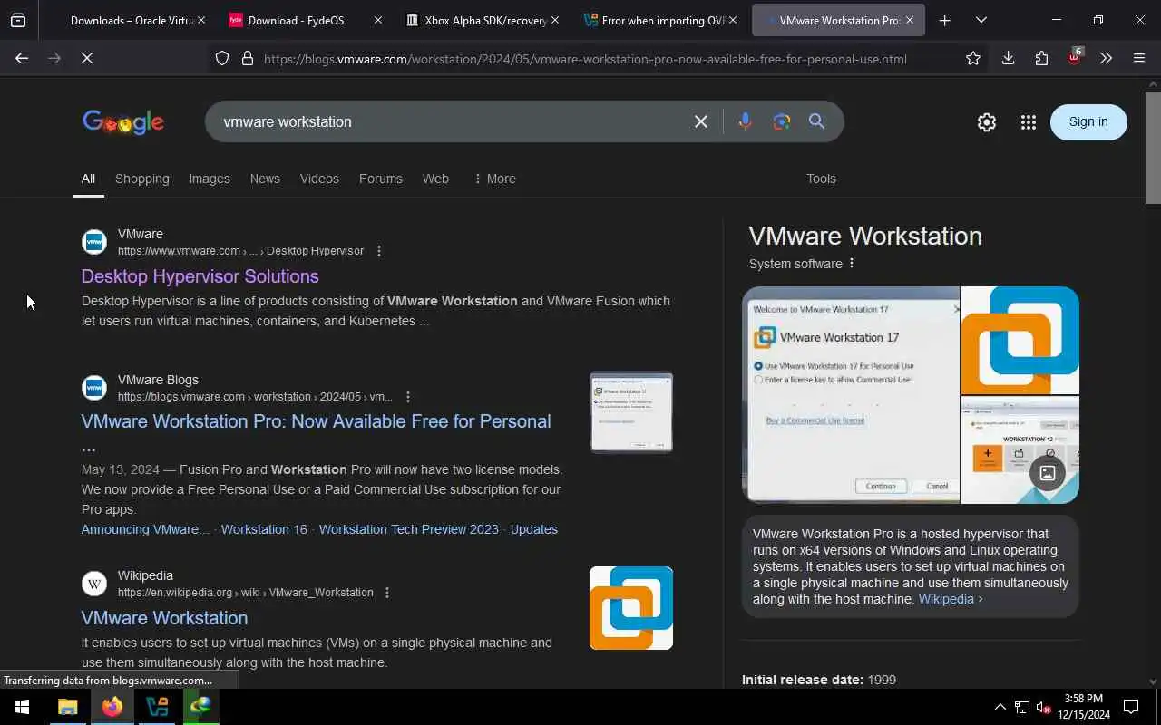Switch to Download FydeOS tab
1161x725 pixels.
point(307,20)
